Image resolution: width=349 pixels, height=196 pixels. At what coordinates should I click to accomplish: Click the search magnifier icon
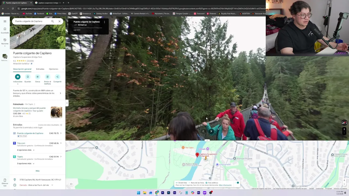(x=53, y=21)
